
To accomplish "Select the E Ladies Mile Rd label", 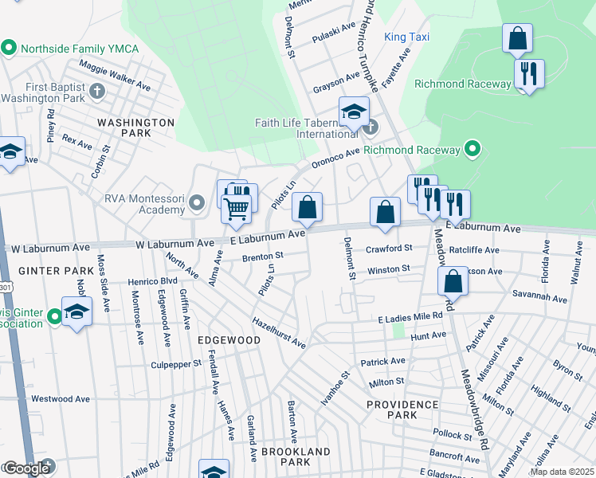I will coord(410,318).
